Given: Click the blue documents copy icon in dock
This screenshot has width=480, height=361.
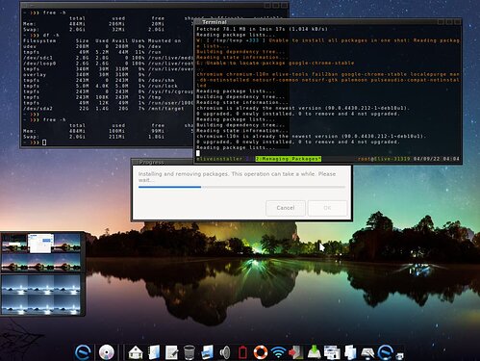Looking at the screenshot, I should pyautogui.click(x=350, y=352).
